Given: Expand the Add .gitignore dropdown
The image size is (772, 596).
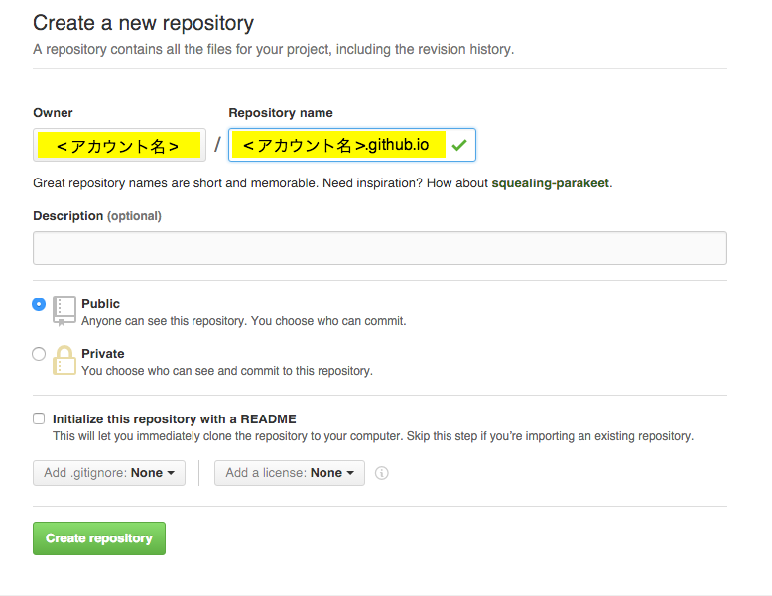Looking at the screenshot, I should tap(109, 473).
